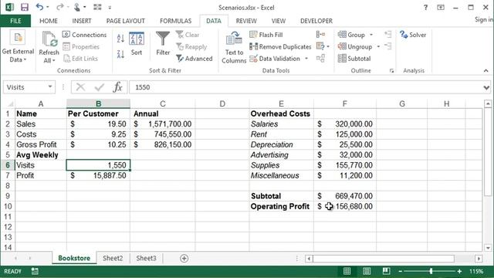This screenshot has height=278, width=494.
Task: Click the Consolidate icon
Action: pos(320,34)
